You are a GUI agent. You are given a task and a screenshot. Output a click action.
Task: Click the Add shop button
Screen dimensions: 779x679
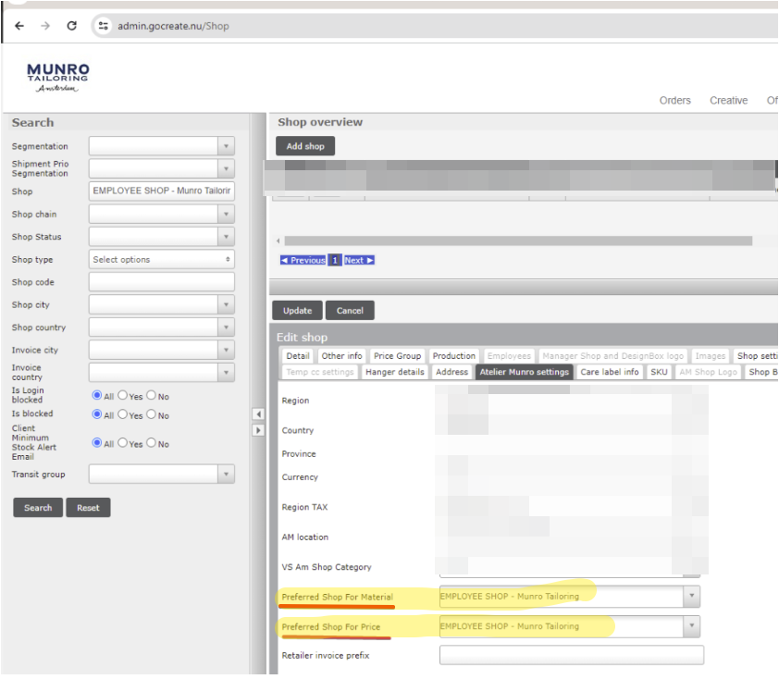coord(305,146)
